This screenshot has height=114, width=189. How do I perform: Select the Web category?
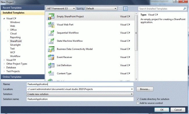click(13, 26)
